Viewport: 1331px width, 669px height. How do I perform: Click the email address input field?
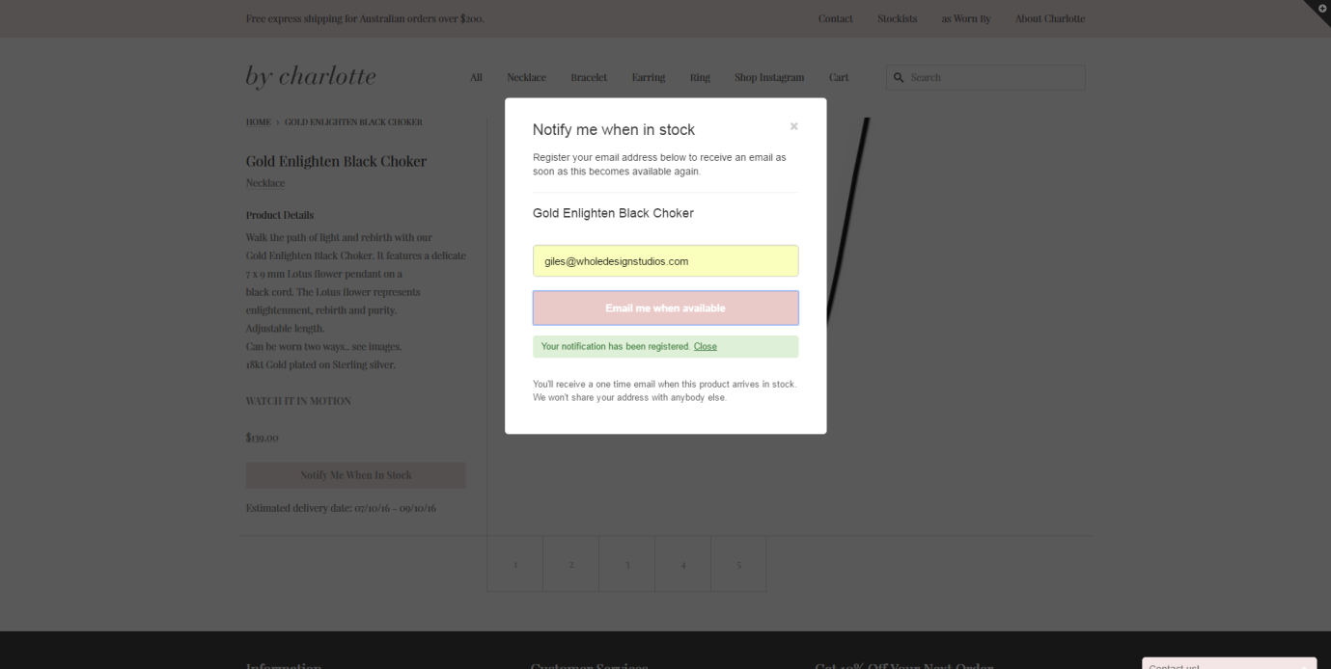(x=665, y=260)
